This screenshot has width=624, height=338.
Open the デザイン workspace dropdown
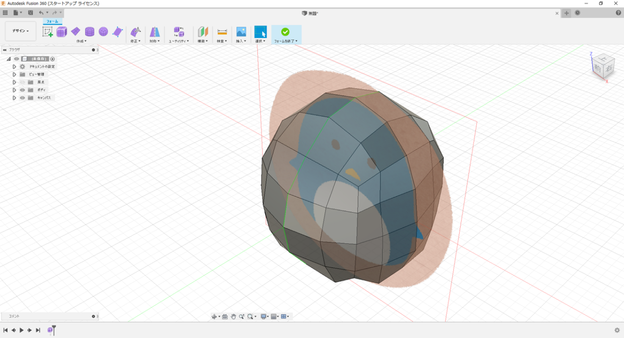click(x=21, y=31)
